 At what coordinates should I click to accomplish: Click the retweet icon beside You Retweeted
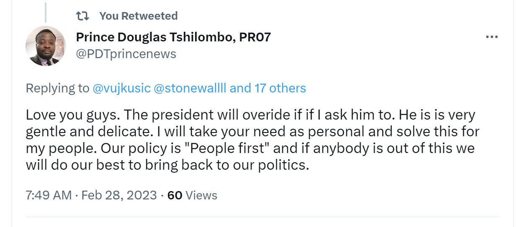[83, 16]
